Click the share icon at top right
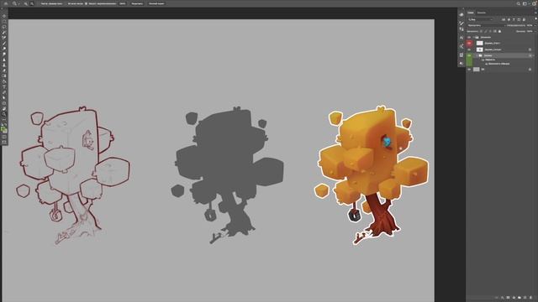Screen dimensions: 538x302 pos(534,3)
